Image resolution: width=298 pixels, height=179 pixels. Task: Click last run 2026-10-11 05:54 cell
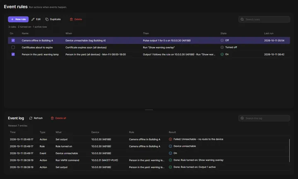tap(274, 41)
